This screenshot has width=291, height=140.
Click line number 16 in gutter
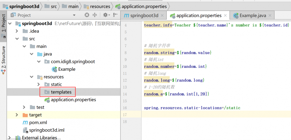(x=125, y=108)
